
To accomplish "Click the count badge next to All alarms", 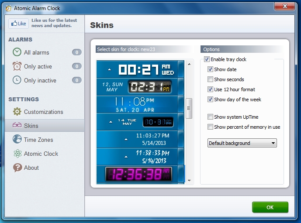I will (x=77, y=52).
